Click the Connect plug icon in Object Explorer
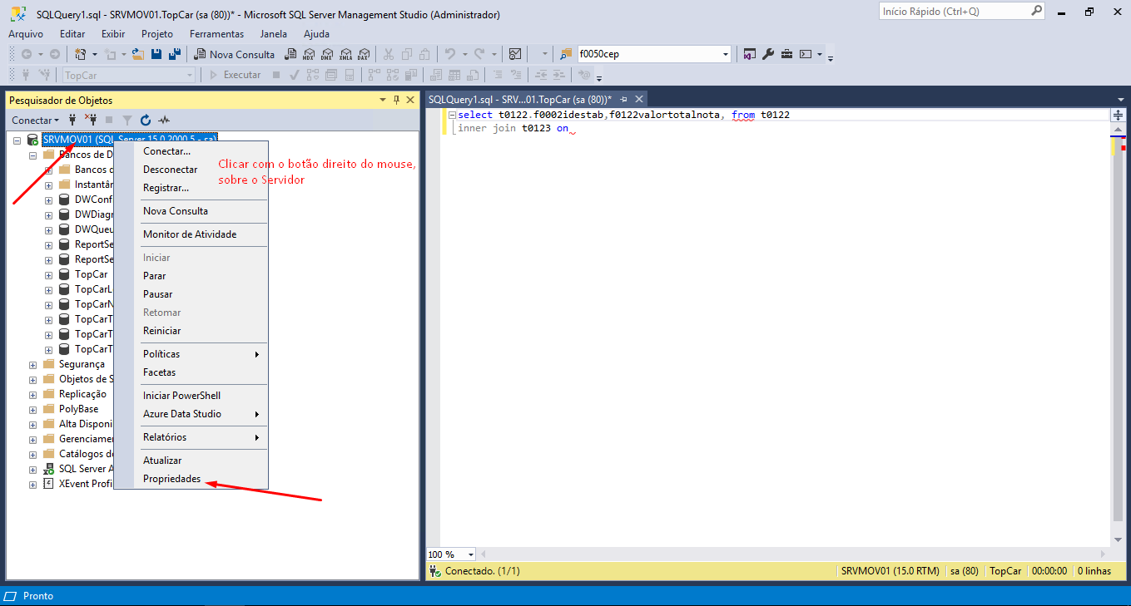This screenshot has width=1131, height=606. (72, 120)
